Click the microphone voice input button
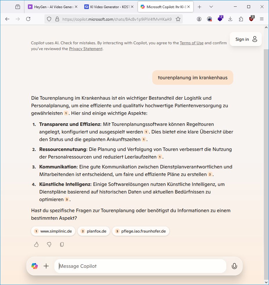Viewport: 269px width, 285px height. [x=234, y=266]
